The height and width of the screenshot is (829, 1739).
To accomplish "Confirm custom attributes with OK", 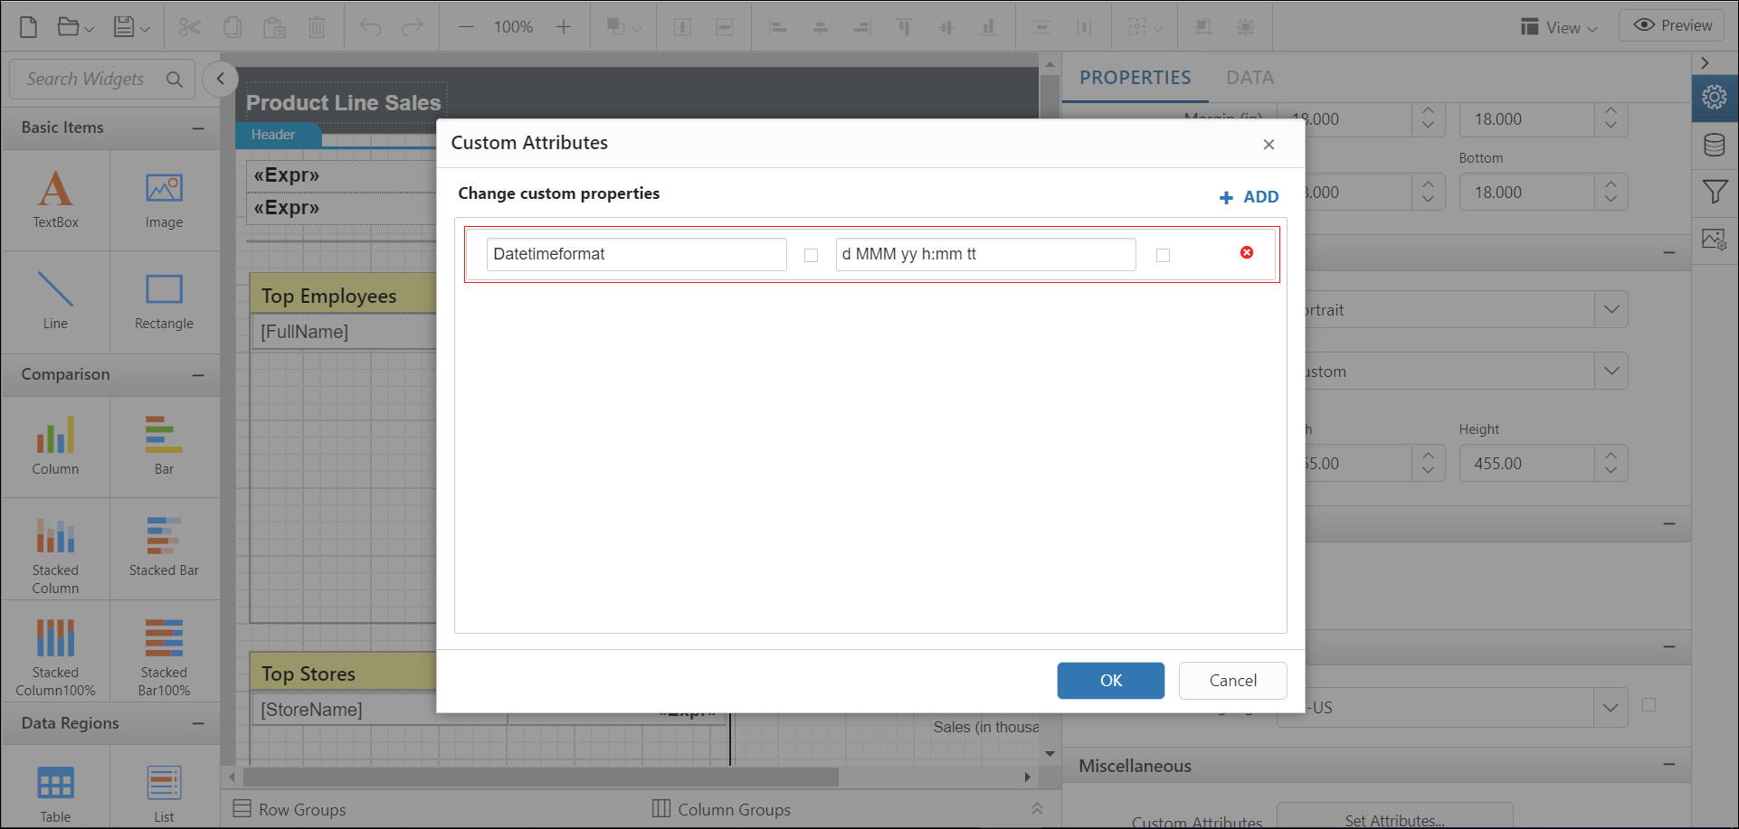I will point(1110,681).
